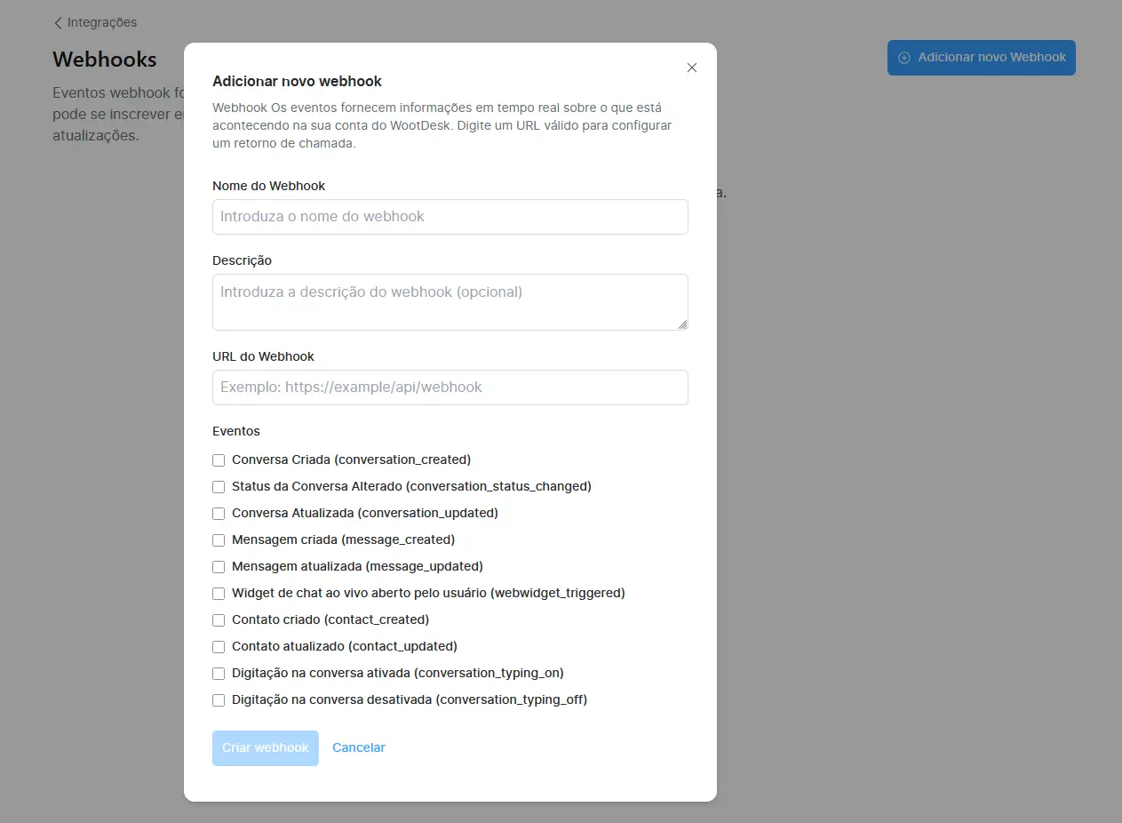The image size is (1122, 823).
Task: Focus the Nome do Webhook field
Action: [x=450, y=217]
